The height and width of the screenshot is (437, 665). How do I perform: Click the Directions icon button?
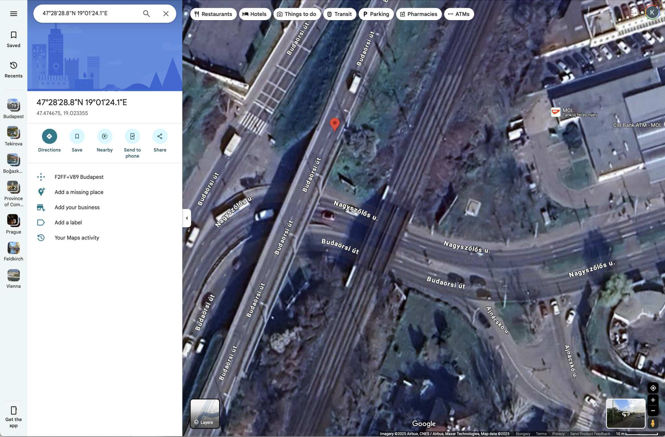(49, 136)
